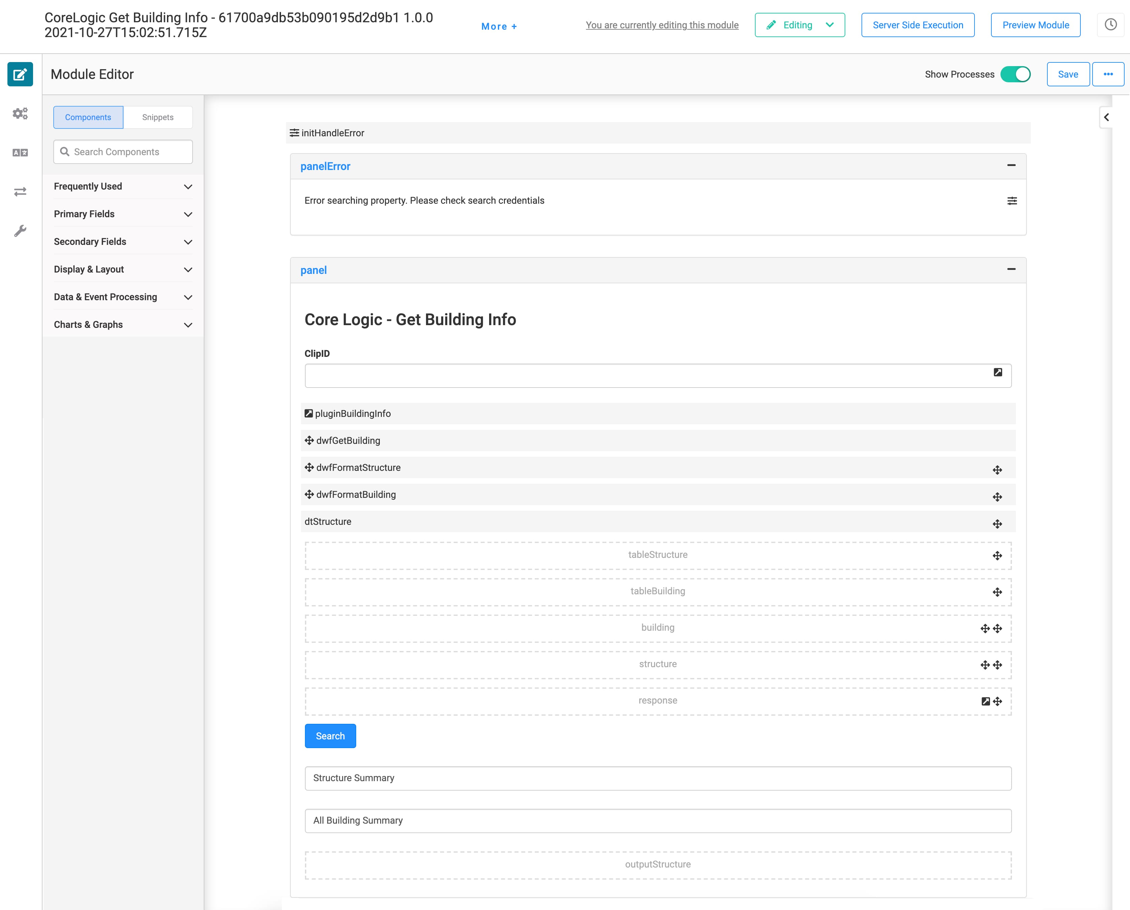1130x910 pixels.
Task: Click the right-side icon of dwfFormatBuilding
Action: [997, 497]
